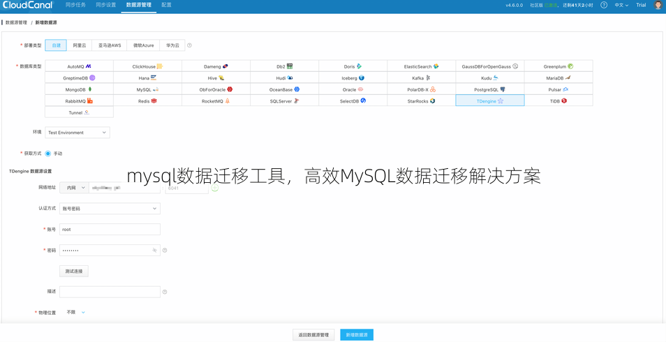
Task: Select MySQL database type
Action: point(147,89)
